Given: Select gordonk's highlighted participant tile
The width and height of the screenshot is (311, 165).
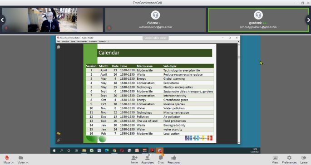Looking at the screenshot, I should pyautogui.click(x=258, y=20).
